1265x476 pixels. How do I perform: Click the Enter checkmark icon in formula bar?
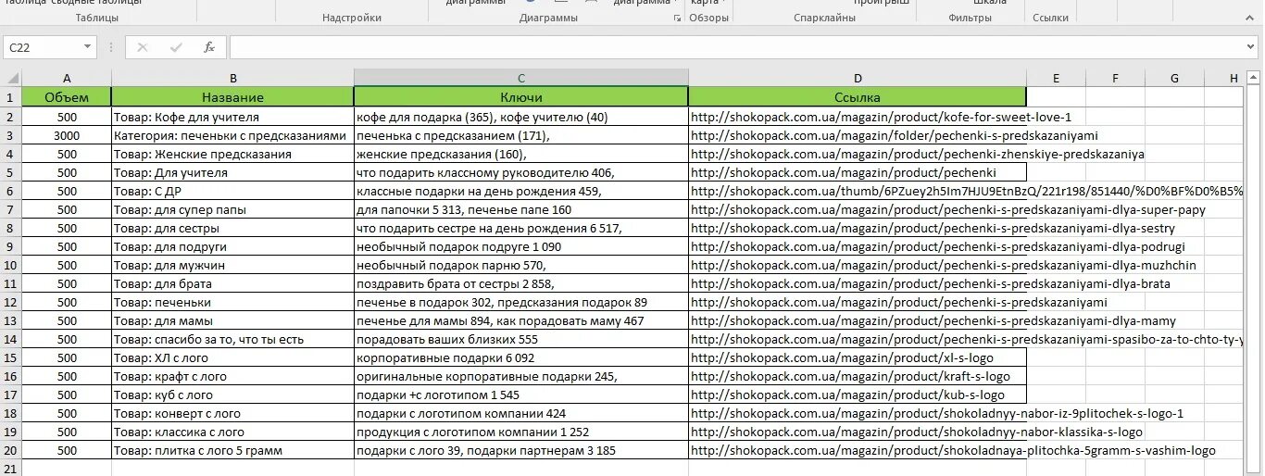coord(176,47)
